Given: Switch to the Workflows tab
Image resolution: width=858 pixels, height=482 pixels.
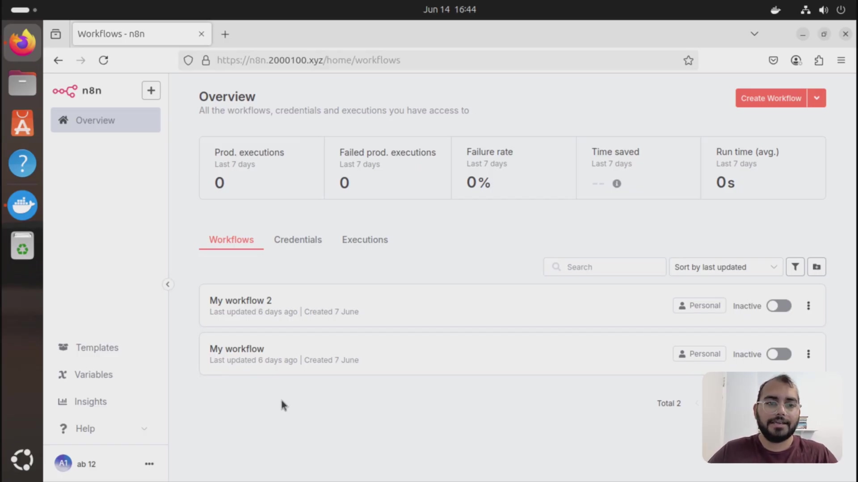Looking at the screenshot, I should point(231,240).
